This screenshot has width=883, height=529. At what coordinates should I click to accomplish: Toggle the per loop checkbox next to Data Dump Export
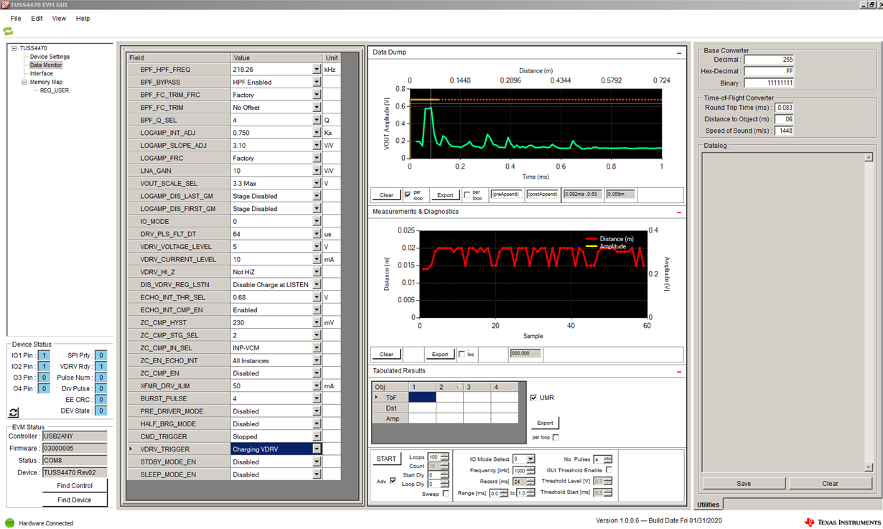pos(467,195)
